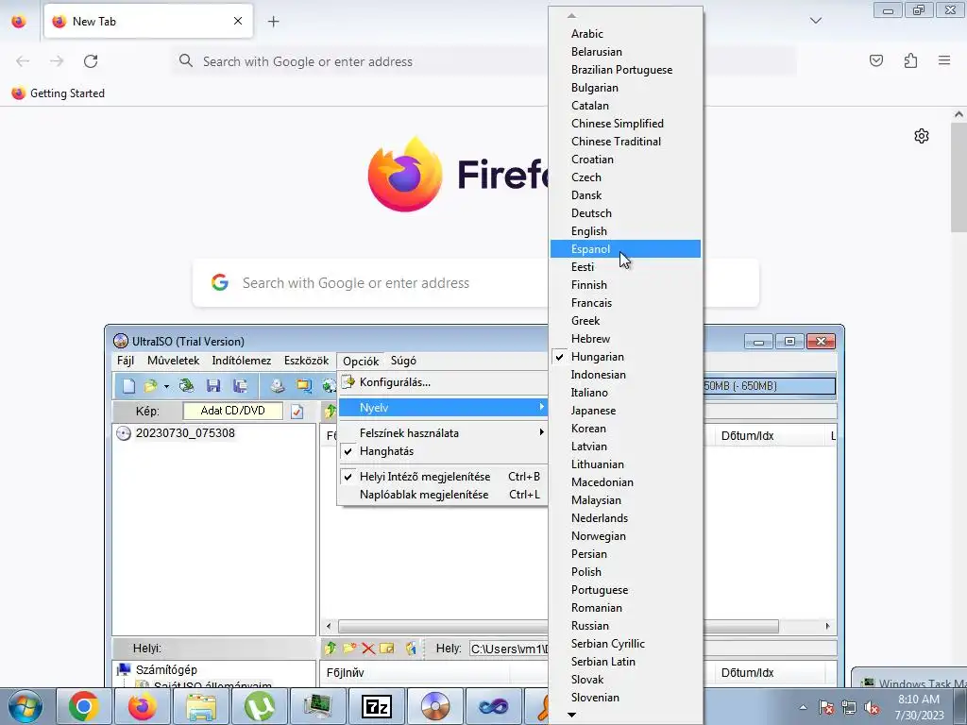Select Espanol from the language list
The height and width of the screenshot is (725, 967).
[x=625, y=249]
